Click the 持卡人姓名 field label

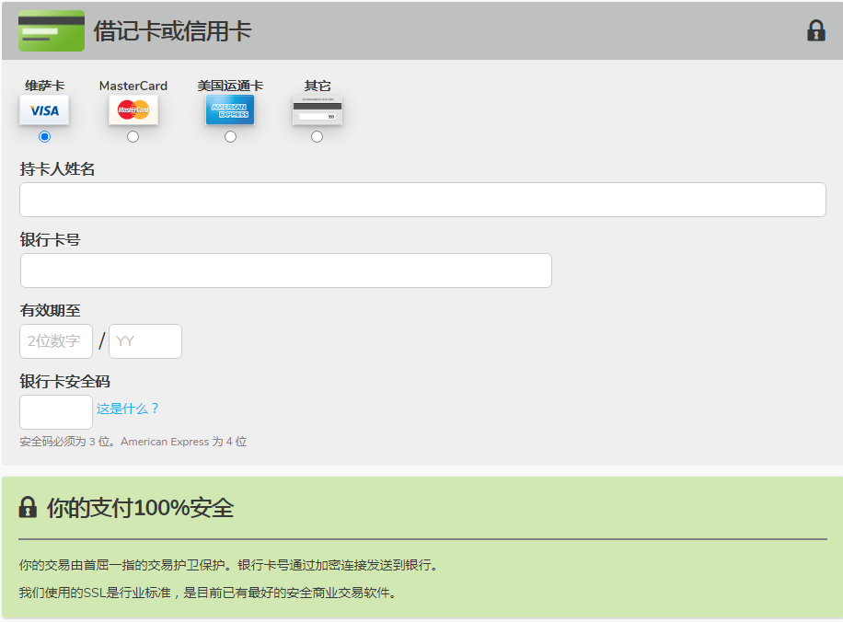tap(57, 168)
